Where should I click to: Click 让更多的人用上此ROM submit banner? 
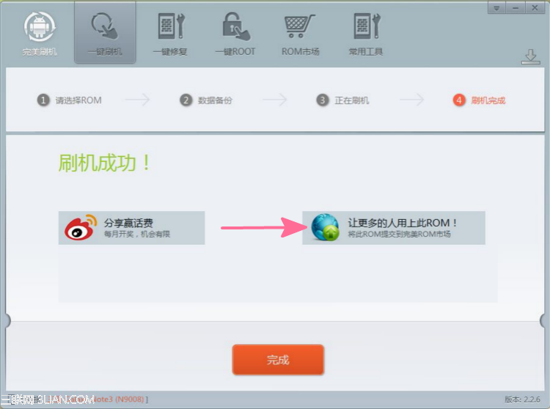(x=394, y=228)
